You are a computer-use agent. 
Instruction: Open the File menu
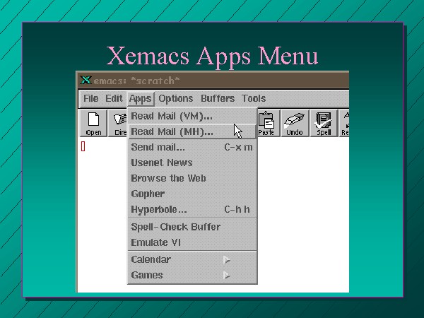[x=91, y=98]
